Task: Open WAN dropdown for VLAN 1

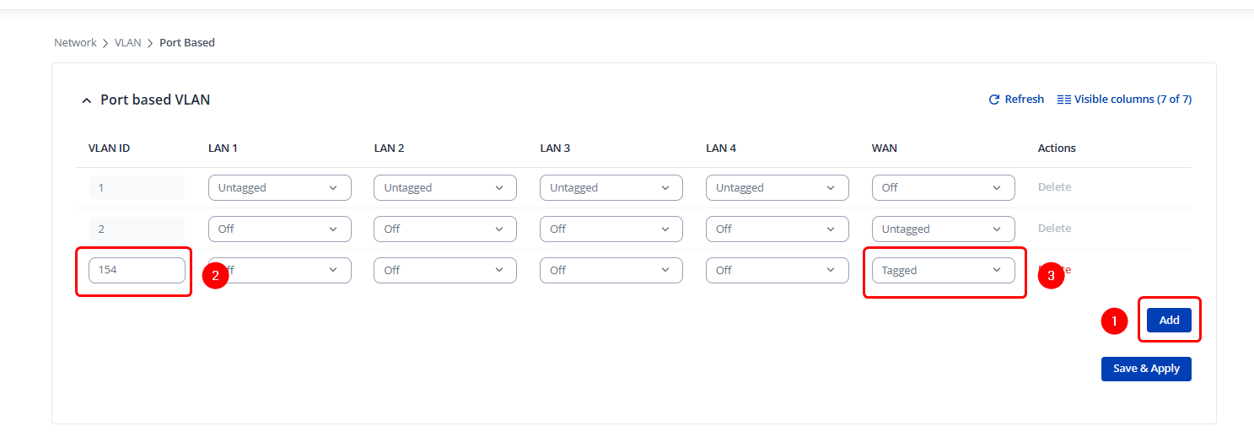Action: 943,188
